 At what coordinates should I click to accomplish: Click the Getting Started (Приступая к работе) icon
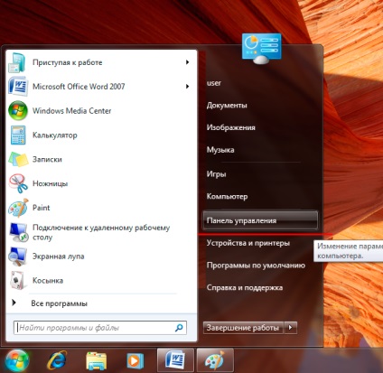tap(17, 62)
